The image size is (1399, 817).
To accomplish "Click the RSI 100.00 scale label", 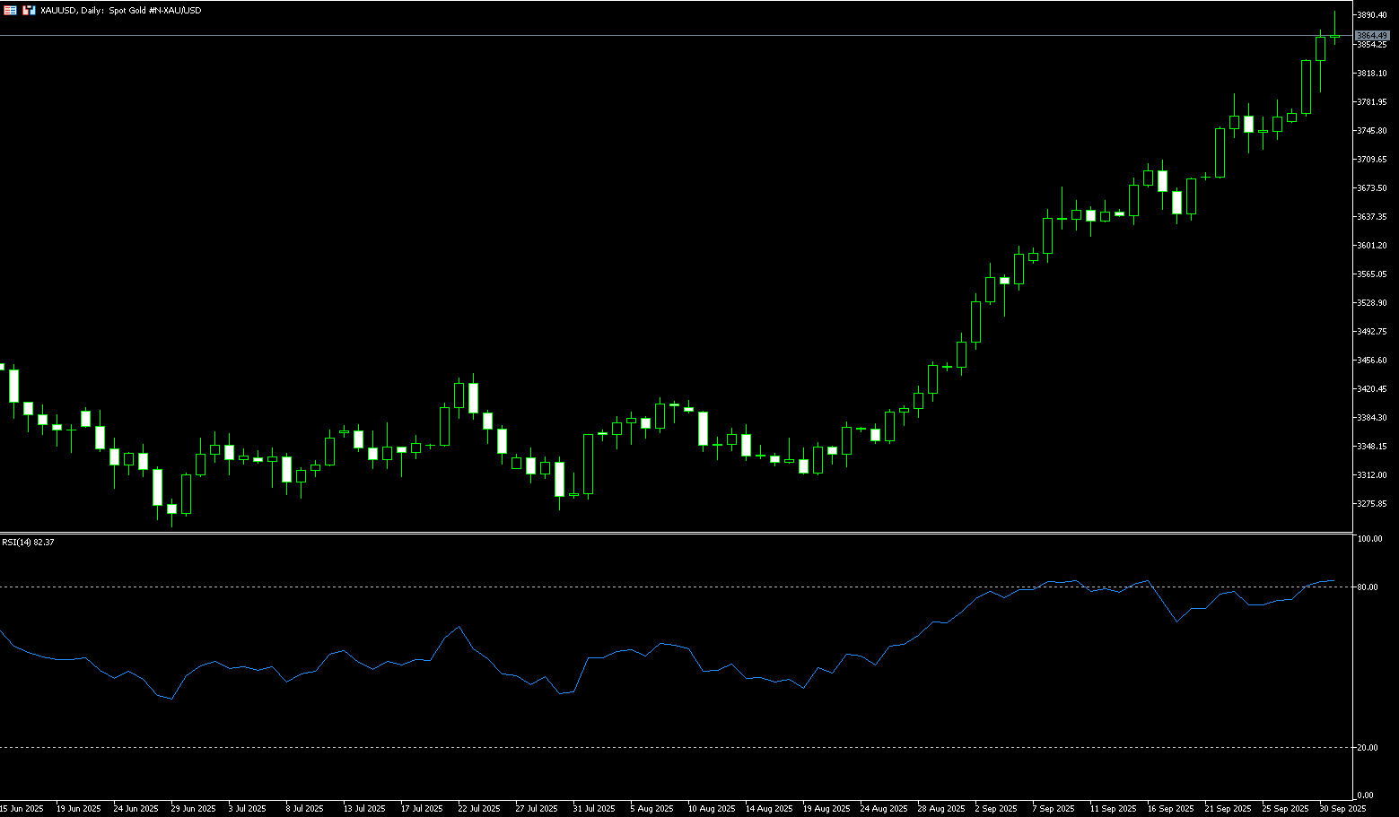I will pos(1369,539).
